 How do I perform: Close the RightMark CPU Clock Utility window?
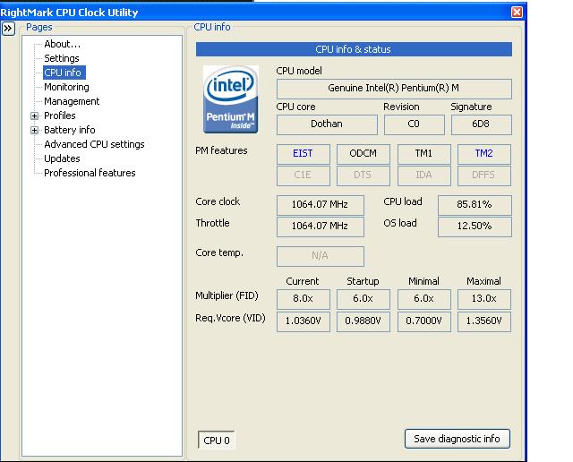pos(517,12)
